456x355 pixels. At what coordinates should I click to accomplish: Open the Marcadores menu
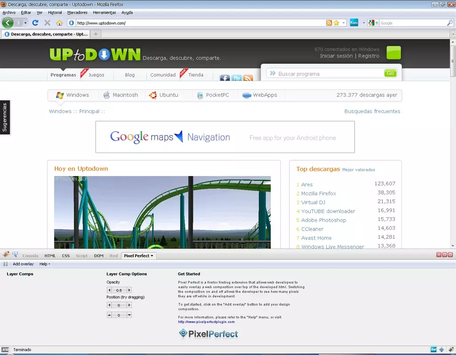point(77,12)
